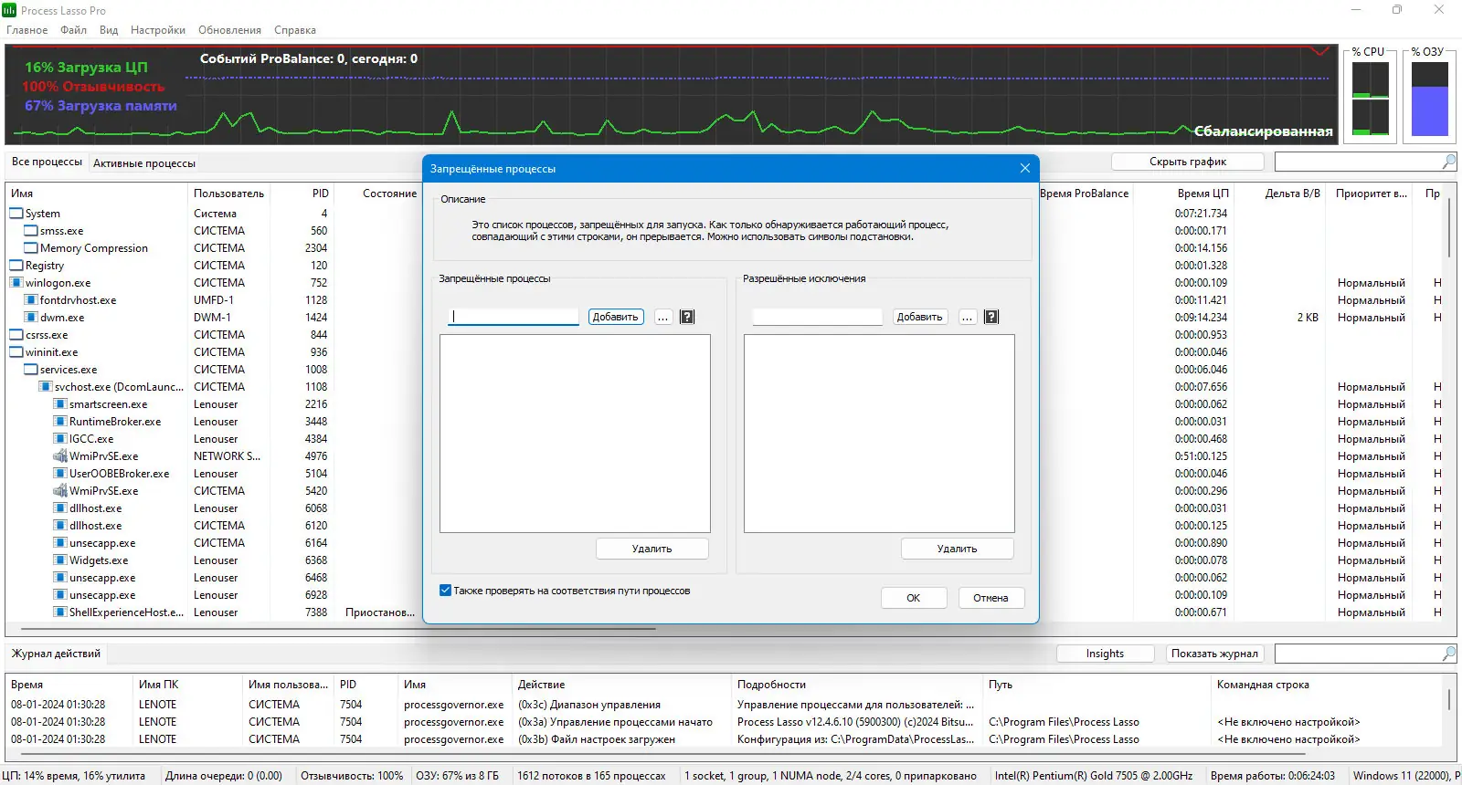Viewport: 1462px width, 785px height.
Task: Click the Состояние column header
Action: tap(389, 194)
